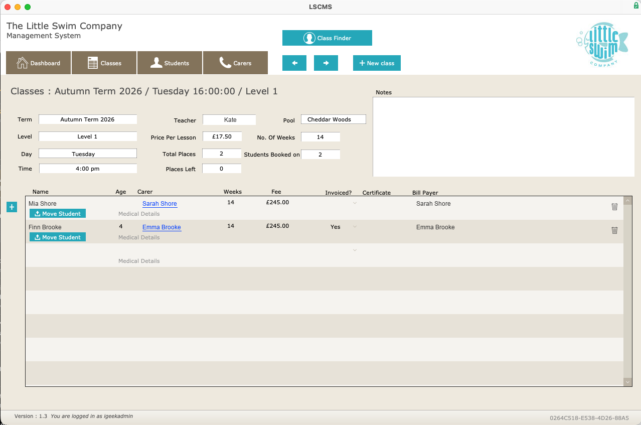This screenshot has width=641, height=425.
Task: Click bill payer Emma Brooke
Action: tap(435, 227)
